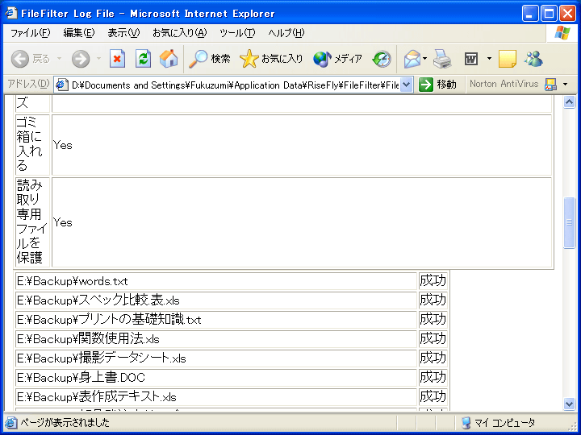Stop page loading with red X icon
The height and width of the screenshot is (435, 581).
[118, 59]
